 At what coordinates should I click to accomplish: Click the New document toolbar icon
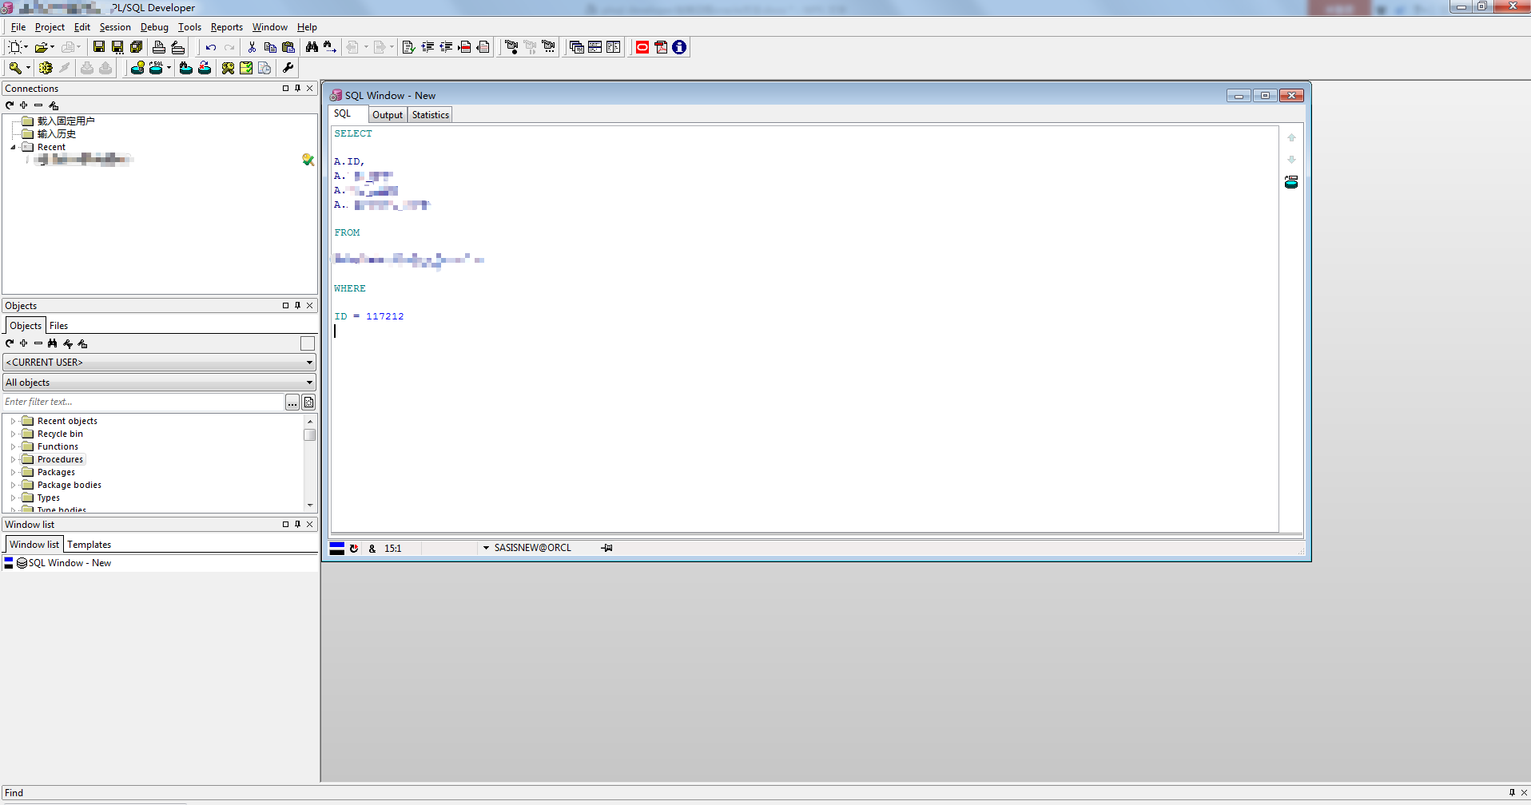pos(14,47)
